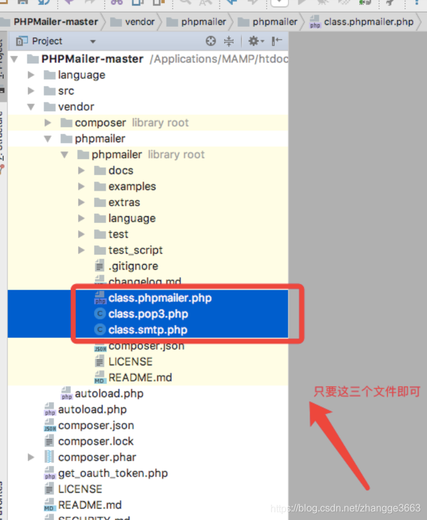Image resolution: width=427 pixels, height=520 pixels.
Task: Select the composer.phar file
Action: click(x=90, y=457)
